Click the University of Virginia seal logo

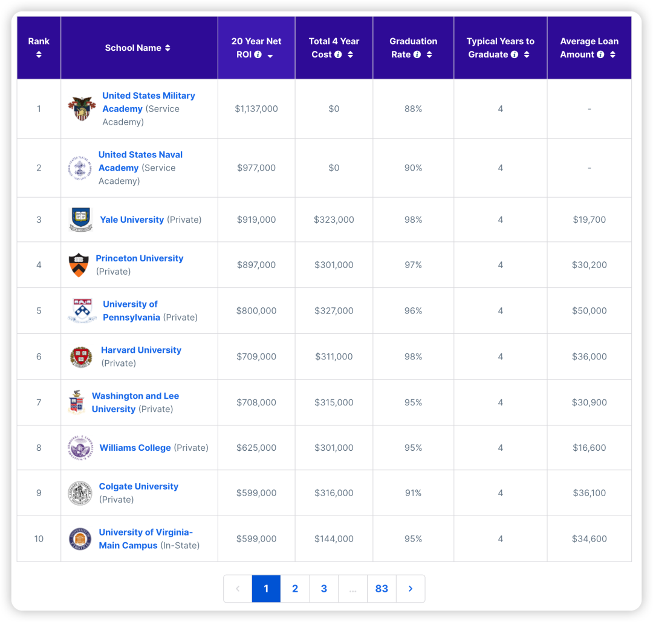pos(80,539)
